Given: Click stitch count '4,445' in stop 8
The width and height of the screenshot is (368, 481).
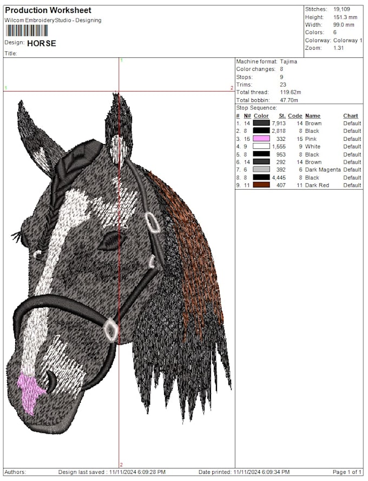Looking at the screenshot, I should pyautogui.click(x=279, y=178).
